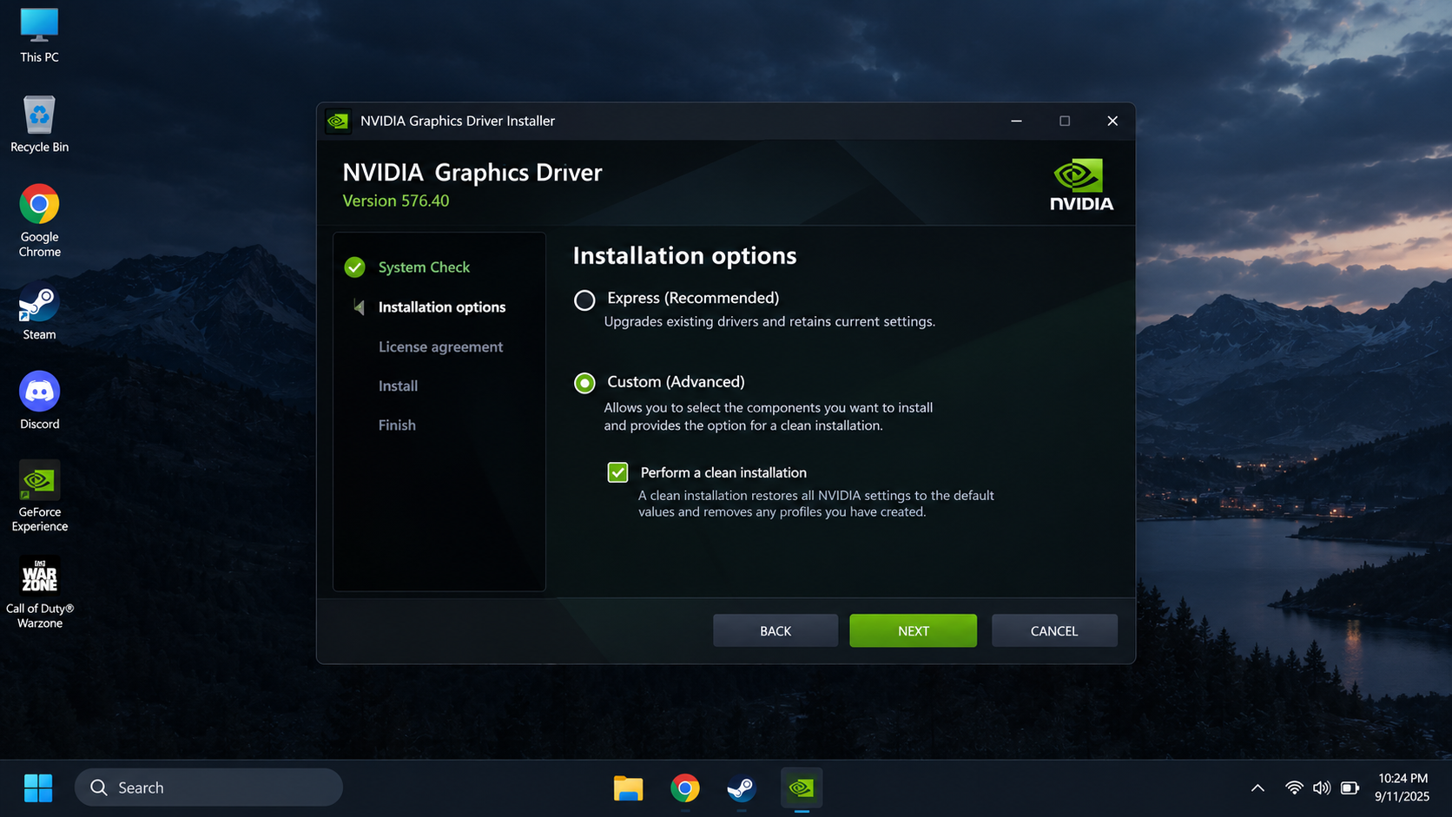Select Call of Duty Warzone desktop shortcut
This screenshot has height=817, width=1452.
point(39,592)
